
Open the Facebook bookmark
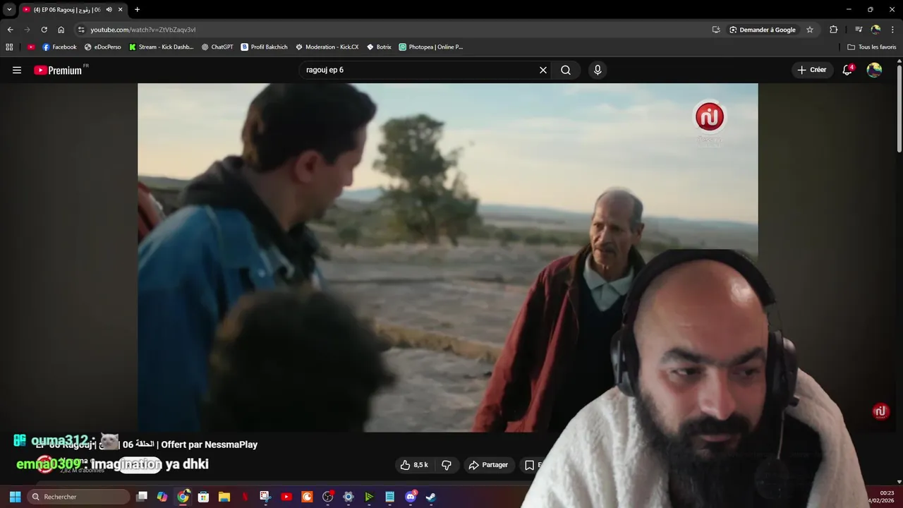[x=59, y=47]
